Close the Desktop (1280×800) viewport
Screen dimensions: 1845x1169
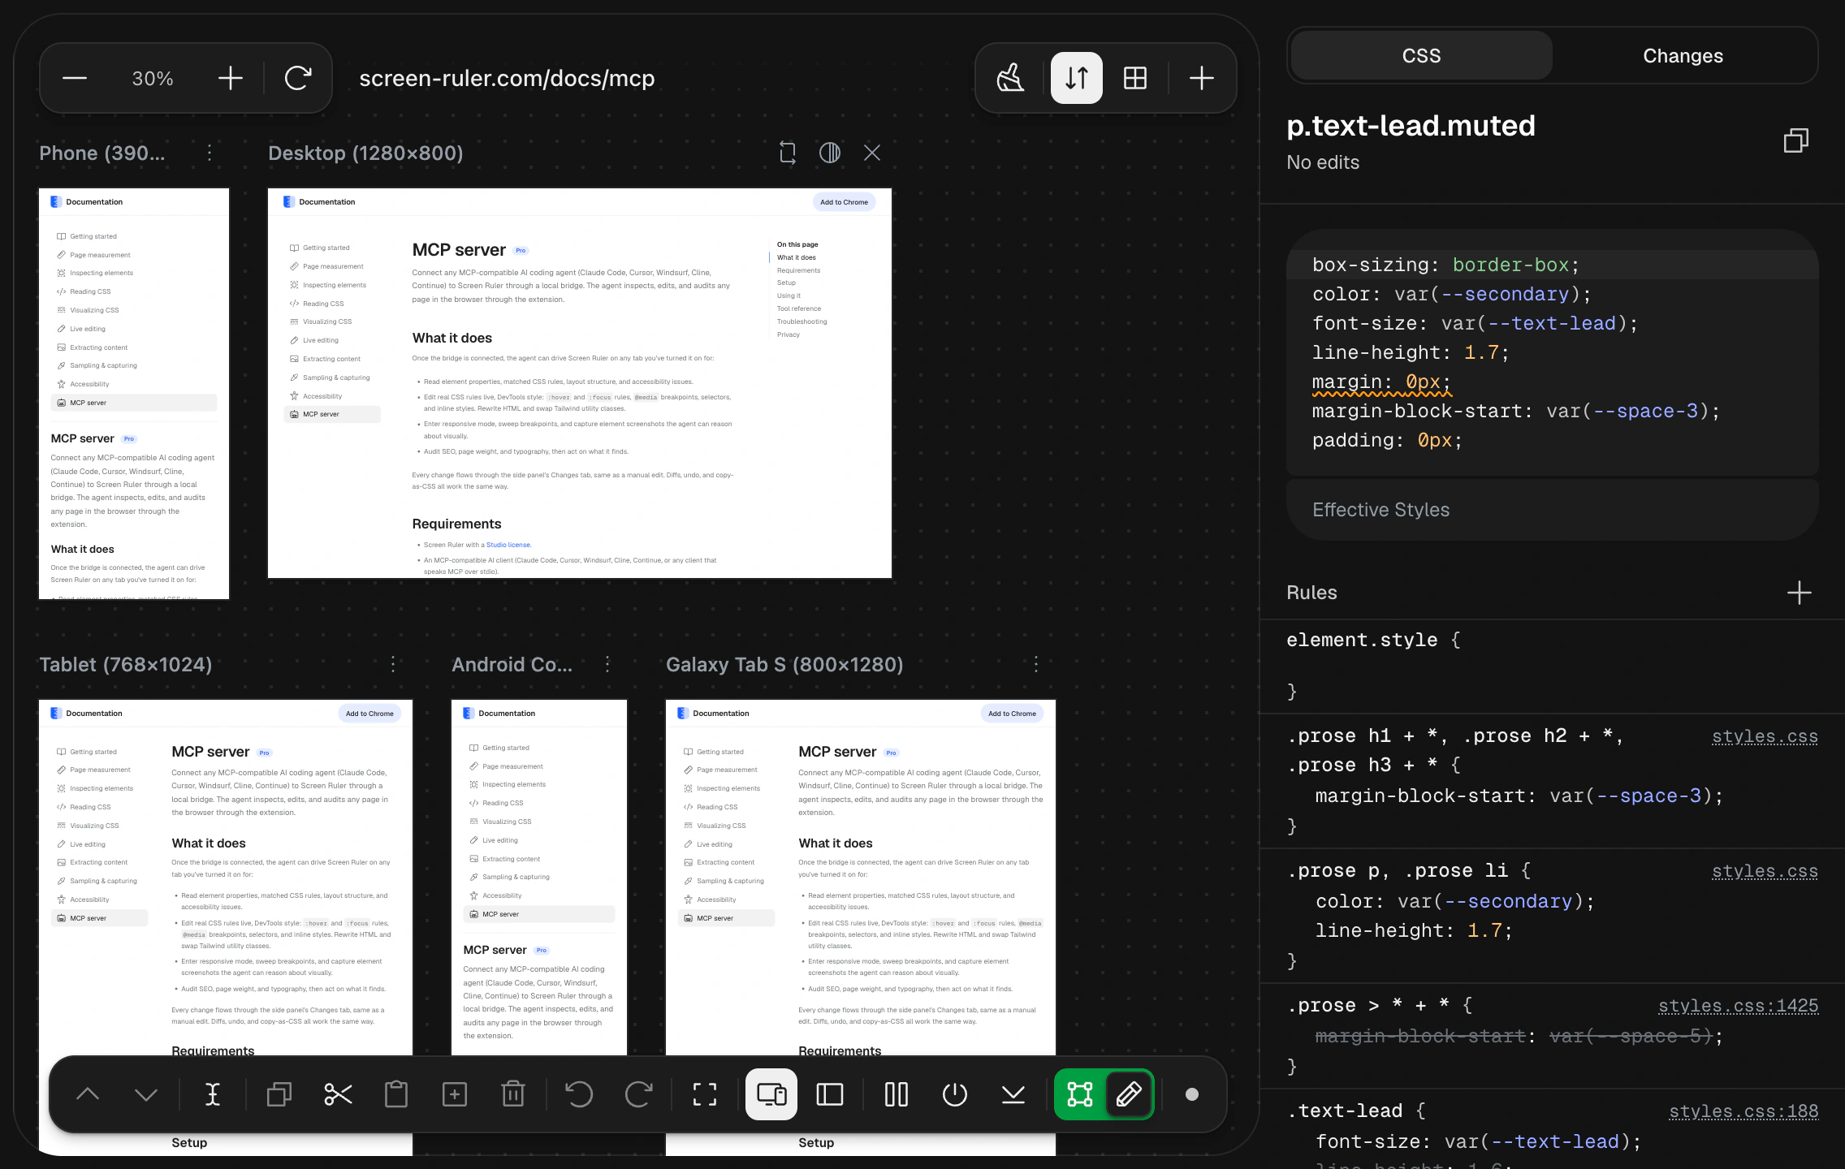point(872,153)
